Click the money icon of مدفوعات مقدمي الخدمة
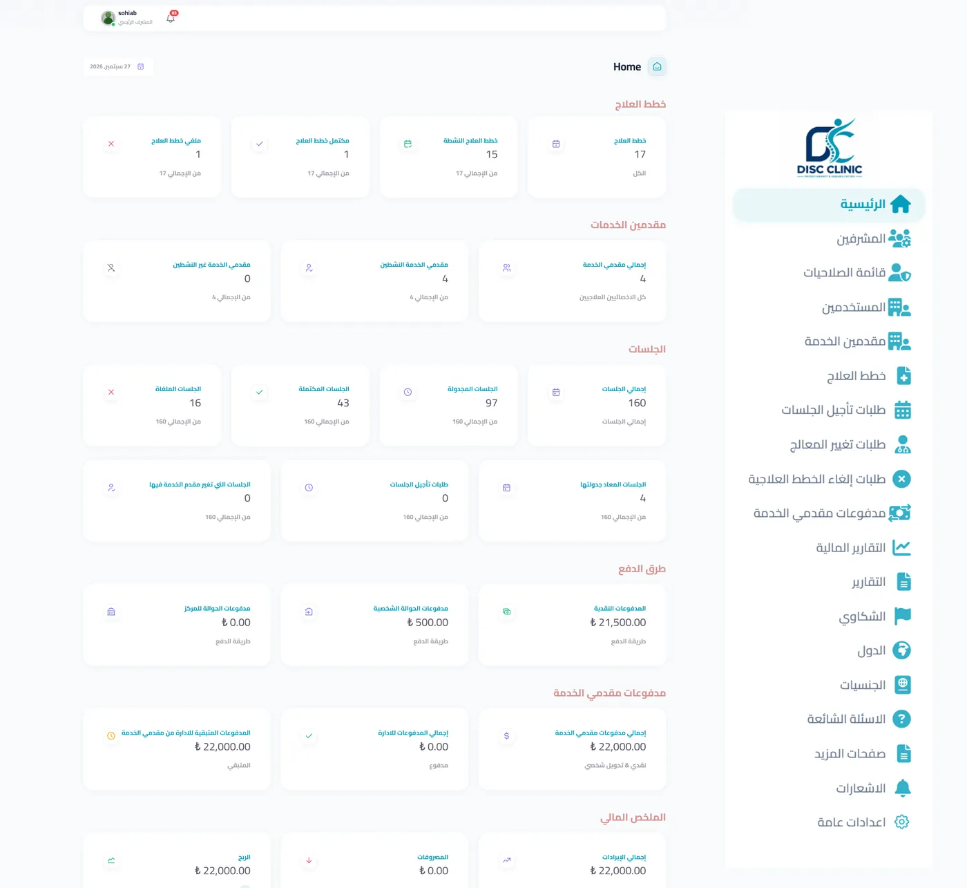Viewport: 967px width, 888px height. coord(900,513)
